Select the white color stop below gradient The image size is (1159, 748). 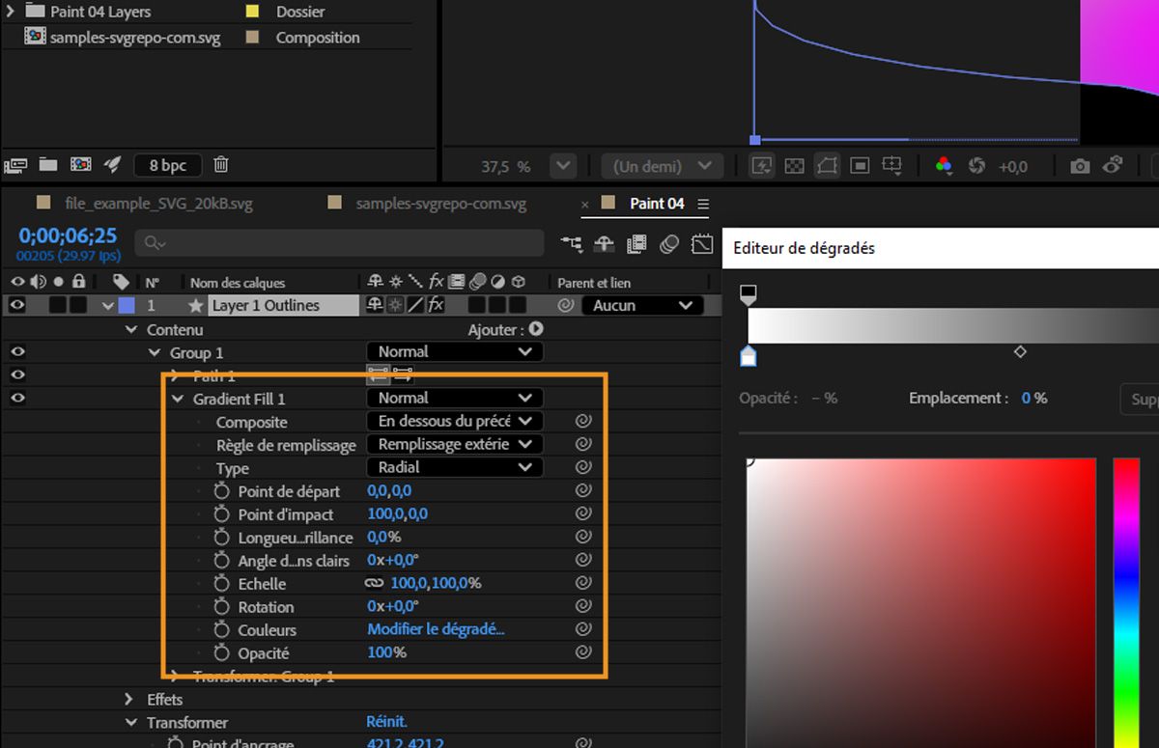[749, 357]
